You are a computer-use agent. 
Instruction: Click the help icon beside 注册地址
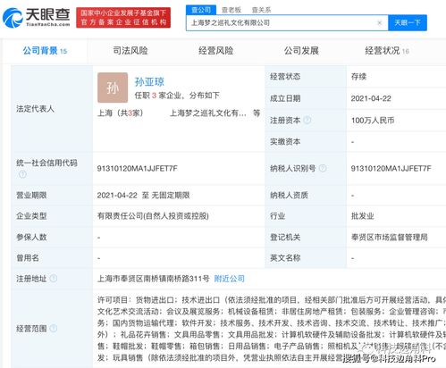click(54, 279)
